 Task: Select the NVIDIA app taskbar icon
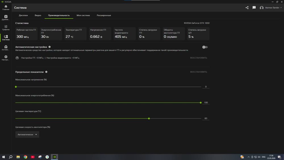click(54, 157)
